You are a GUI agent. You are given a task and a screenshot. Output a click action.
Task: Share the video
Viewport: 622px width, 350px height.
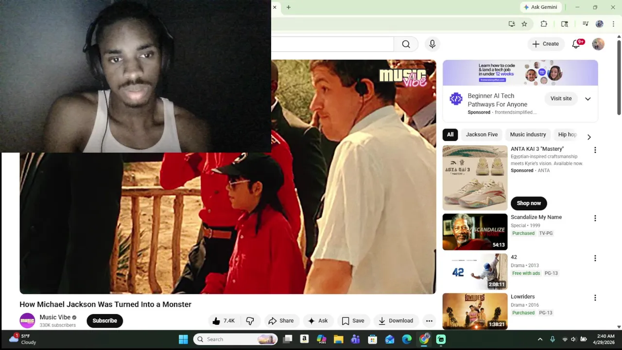click(x=281, y=321)
